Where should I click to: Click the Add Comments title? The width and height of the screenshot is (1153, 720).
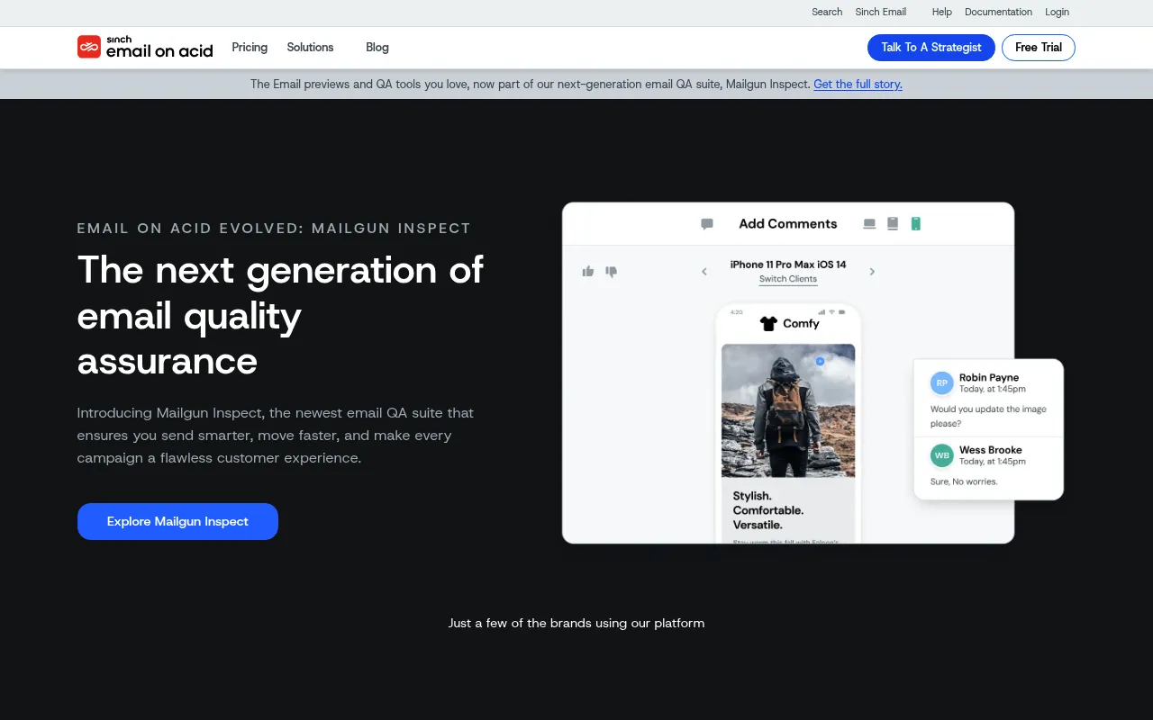click(x=788, y=224)
